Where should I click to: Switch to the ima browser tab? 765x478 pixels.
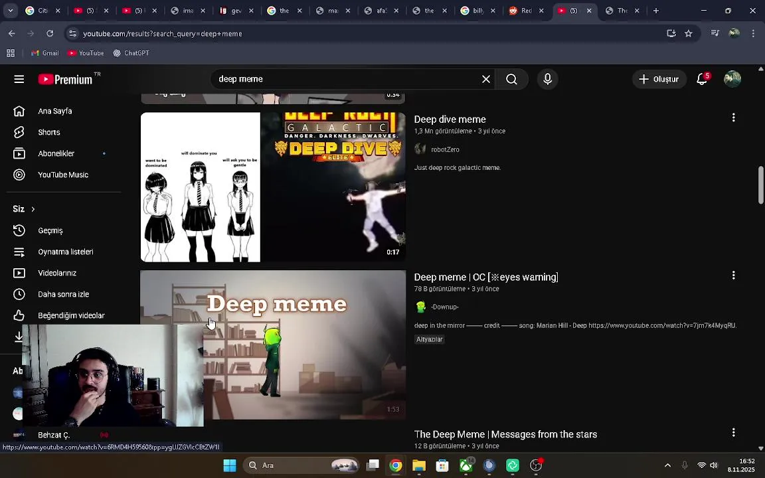click(183, 10)
